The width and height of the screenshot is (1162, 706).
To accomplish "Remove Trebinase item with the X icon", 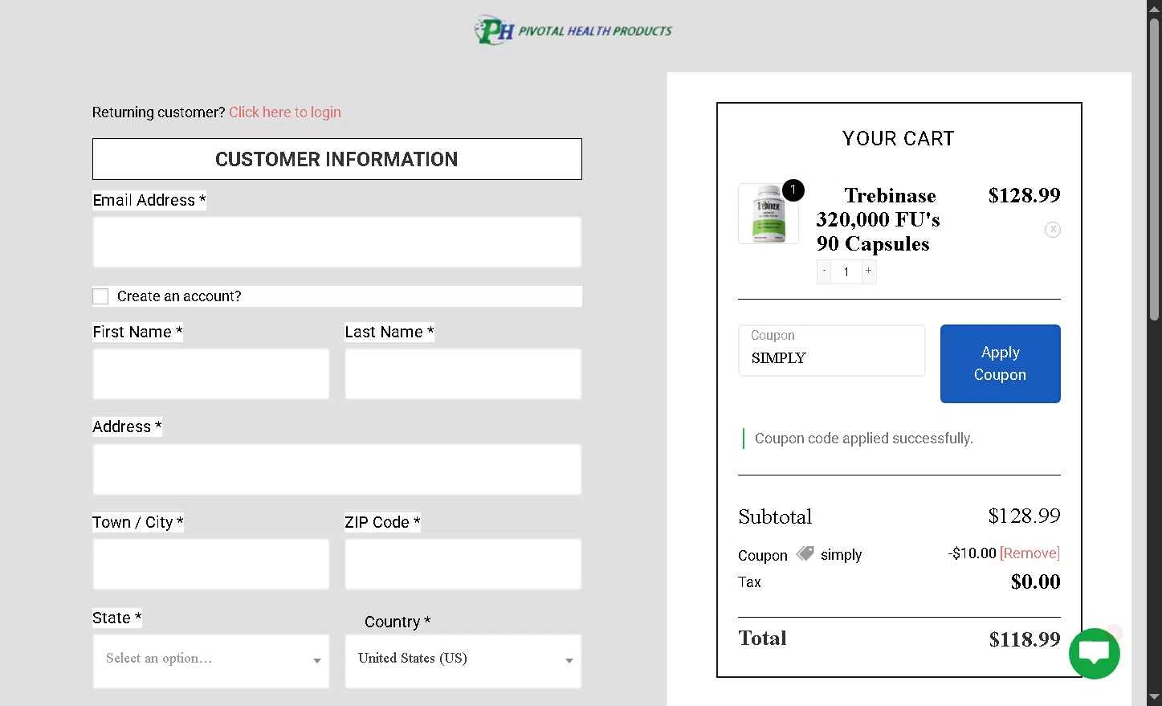I will tap(1052, 230).
